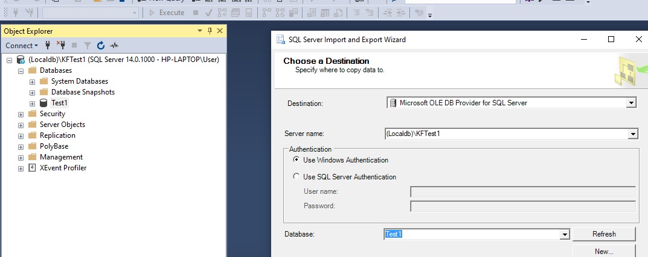Select the PolyBase tree item
Viewport: 648px width, 257px height.
coord(54,146)
